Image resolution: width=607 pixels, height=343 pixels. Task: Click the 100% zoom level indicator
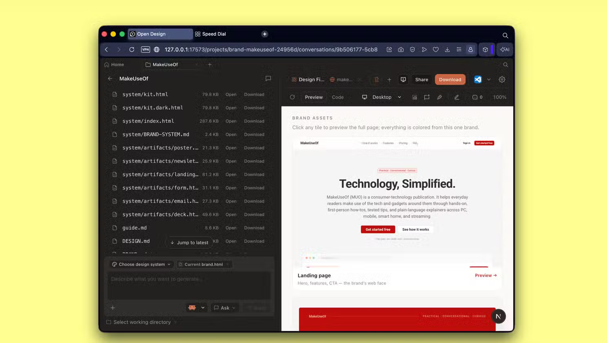500,97
